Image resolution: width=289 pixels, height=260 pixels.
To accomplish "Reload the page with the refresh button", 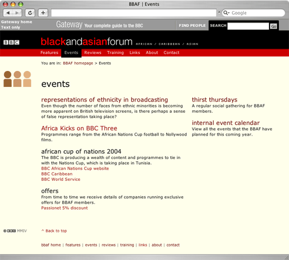I will [x=30, y=13].
